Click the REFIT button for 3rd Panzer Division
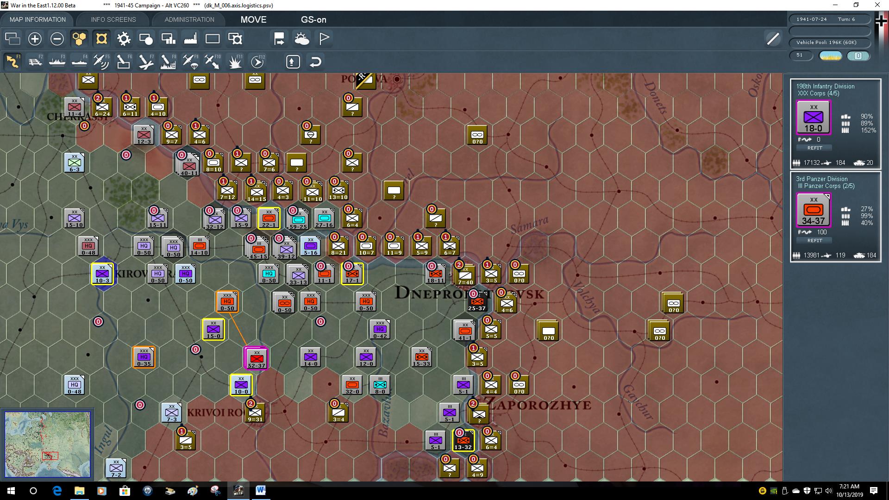889x500 pixels. click(x=814, y=241)
